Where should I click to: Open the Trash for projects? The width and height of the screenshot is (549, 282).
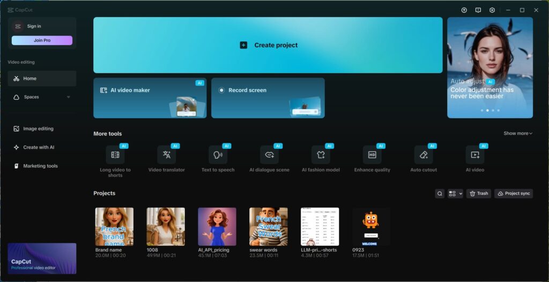pos(479,194)
